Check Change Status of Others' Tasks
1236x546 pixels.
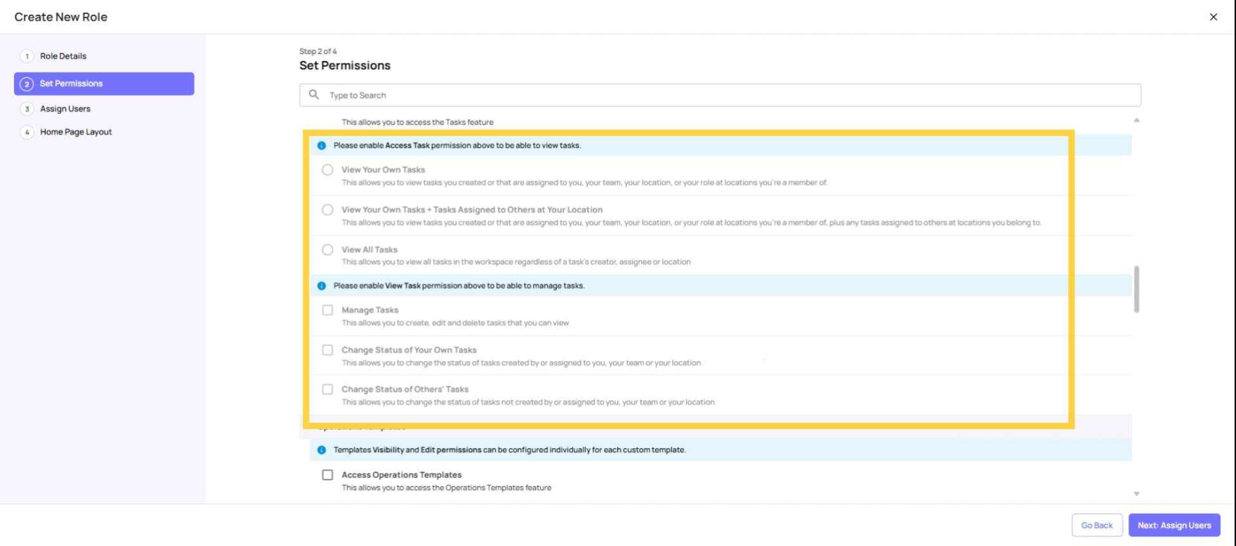pos(328,390)
